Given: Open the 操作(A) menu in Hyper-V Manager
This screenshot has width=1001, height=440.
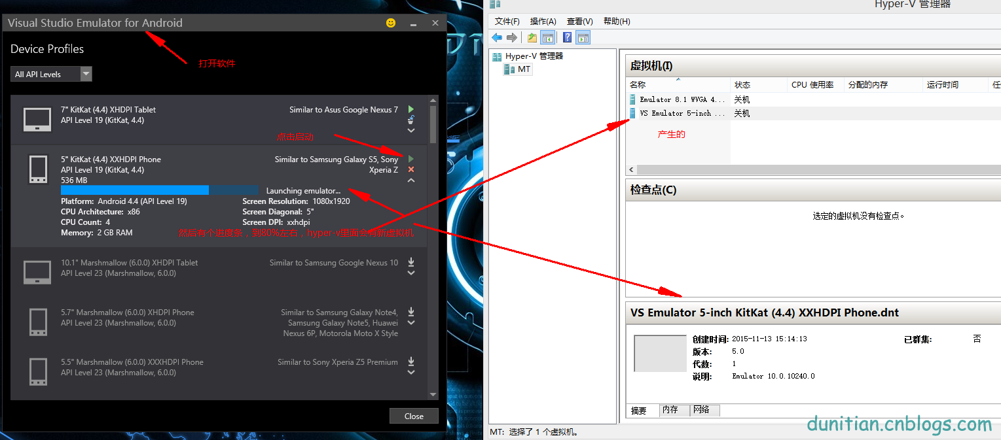Looking at the screenshot, I should click(x=543, y=22).
